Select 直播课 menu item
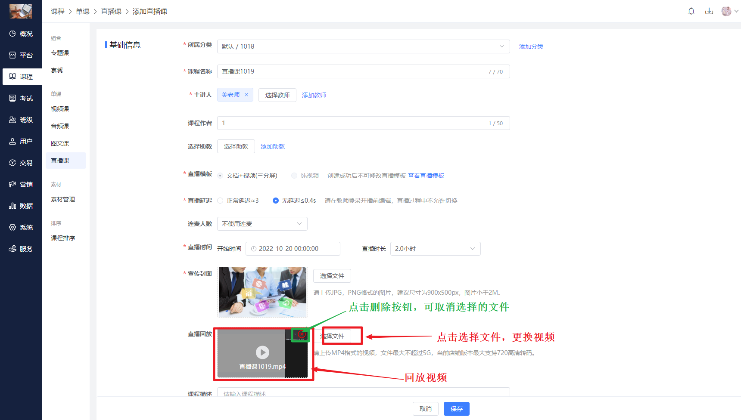741x420 pixels. 66,161
